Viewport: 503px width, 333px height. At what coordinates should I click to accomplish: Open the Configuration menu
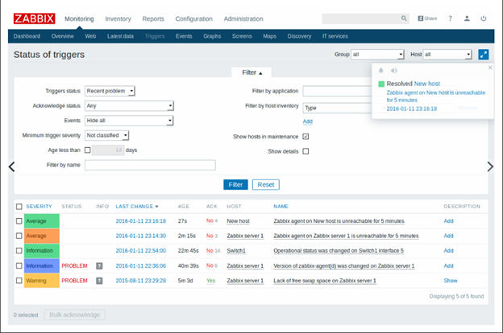point(193,18)
